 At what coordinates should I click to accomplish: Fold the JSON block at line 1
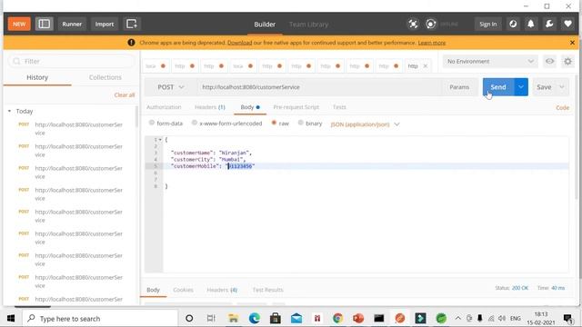tap(160, 140)
